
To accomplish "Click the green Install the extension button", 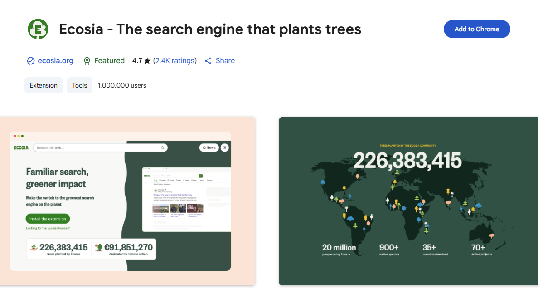I will tap(48, 219).
